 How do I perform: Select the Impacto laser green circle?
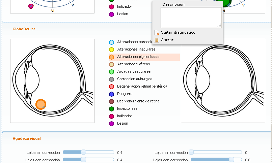(112, 109)
